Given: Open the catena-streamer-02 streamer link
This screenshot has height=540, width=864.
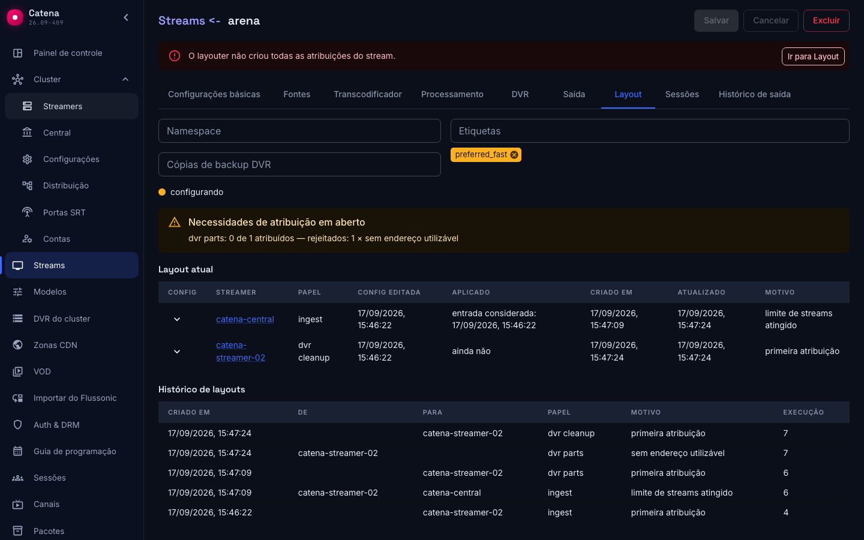Looking at the screenshot, I should coord(241,352).
